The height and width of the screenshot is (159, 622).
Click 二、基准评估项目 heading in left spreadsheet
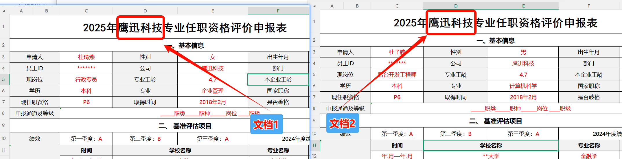point(185,126)
